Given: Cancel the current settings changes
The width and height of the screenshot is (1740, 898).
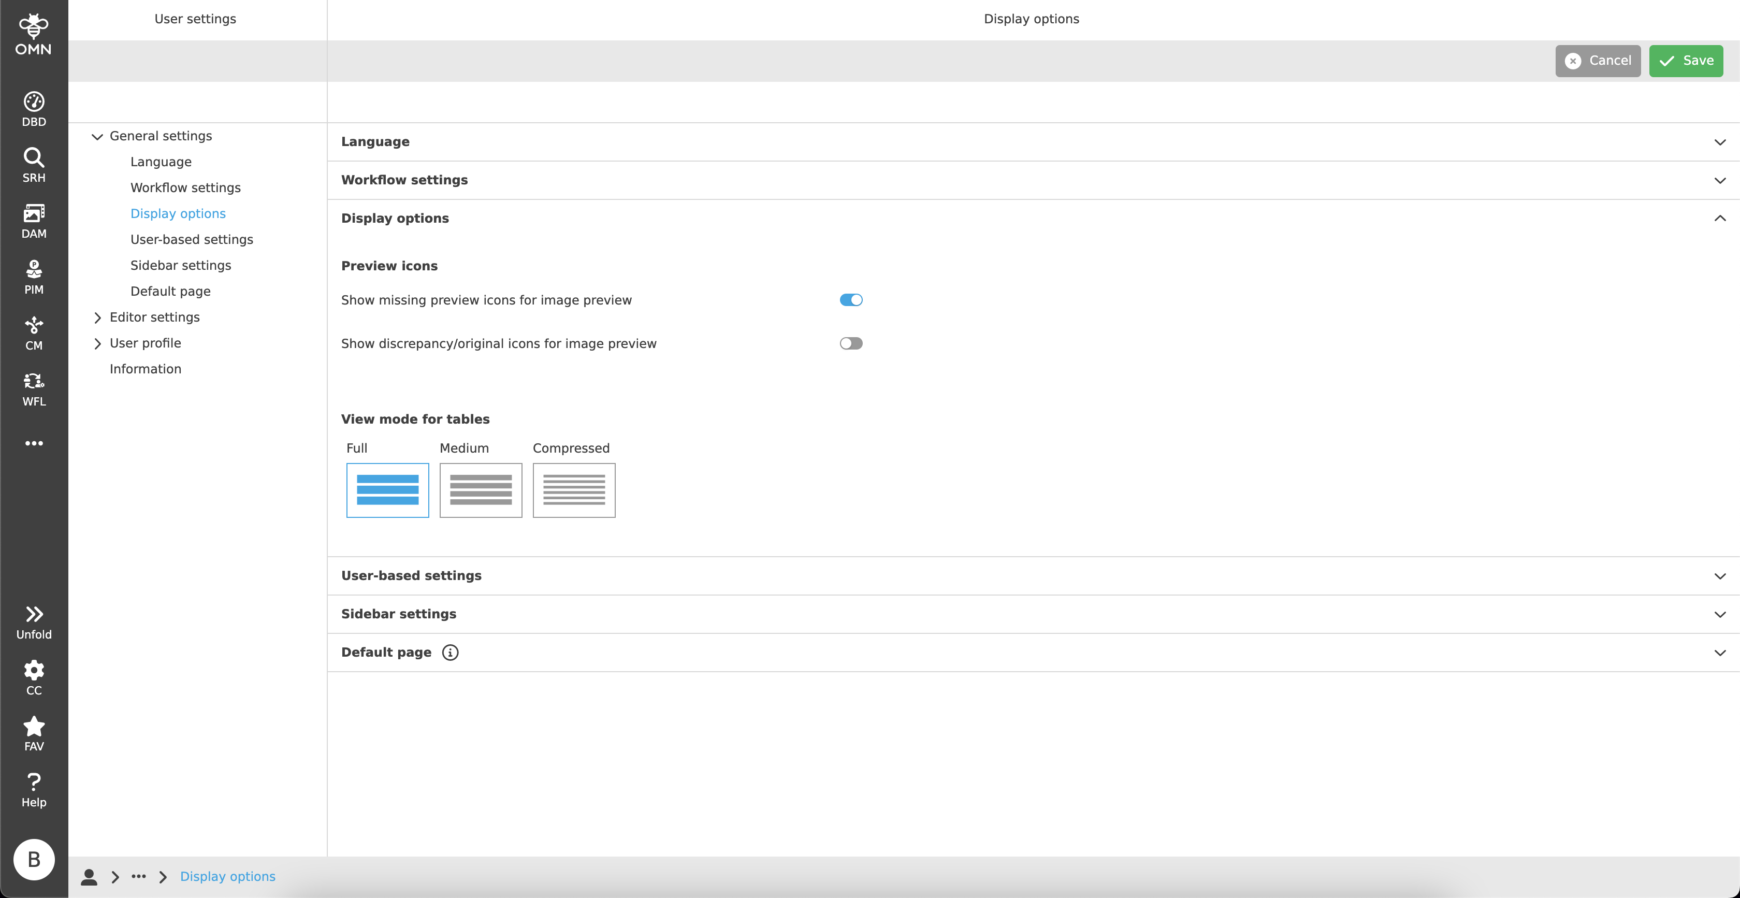Looking at the screenshot, I should (x=1598, y=60).
